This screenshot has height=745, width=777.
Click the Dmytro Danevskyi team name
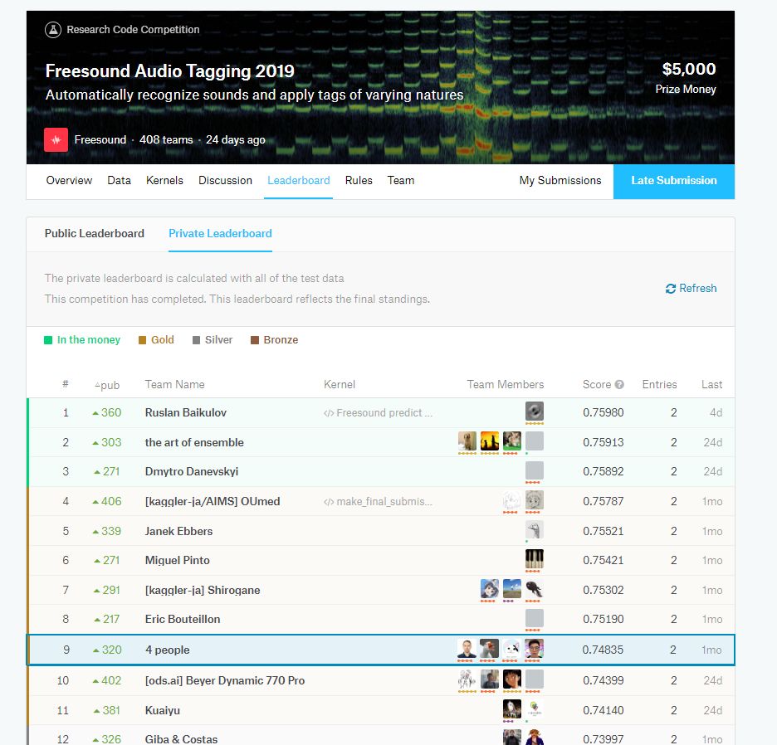192,471
